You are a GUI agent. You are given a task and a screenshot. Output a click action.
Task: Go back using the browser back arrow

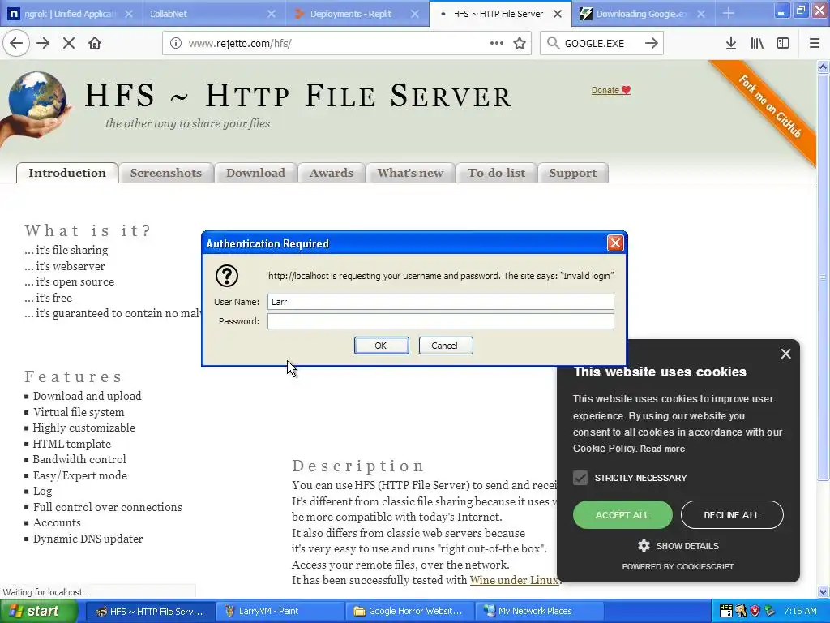tap(16, 44)
